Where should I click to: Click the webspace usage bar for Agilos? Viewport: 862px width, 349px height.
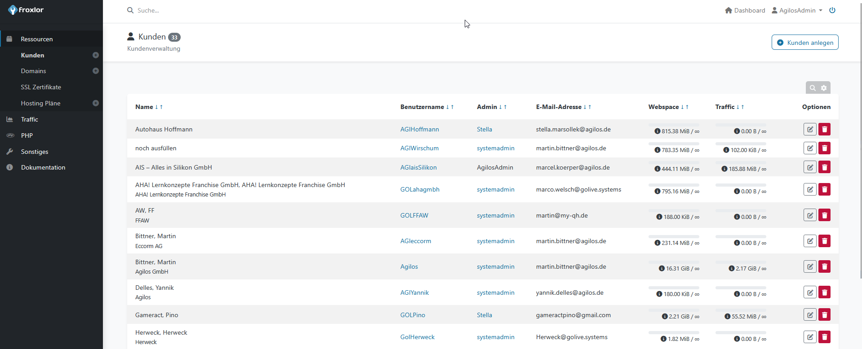pyautogui.click(x=674, y=262)
